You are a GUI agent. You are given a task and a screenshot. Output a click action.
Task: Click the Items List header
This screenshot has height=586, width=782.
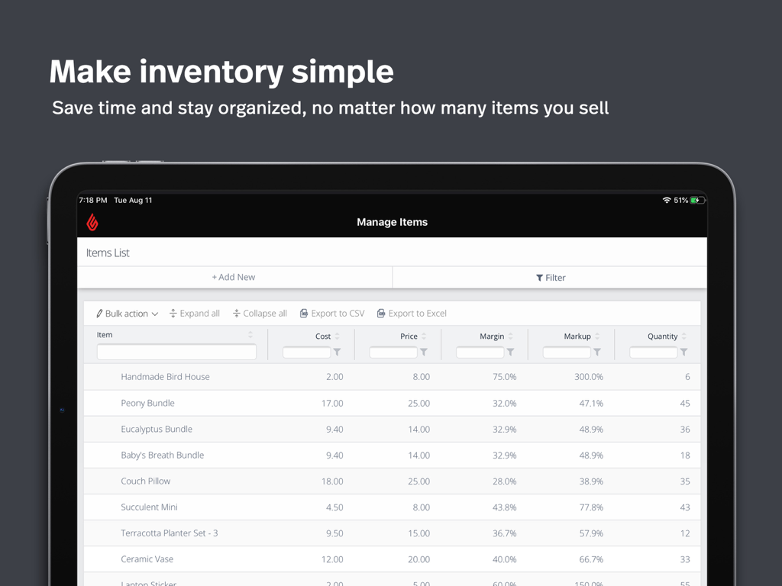point(108,253)
